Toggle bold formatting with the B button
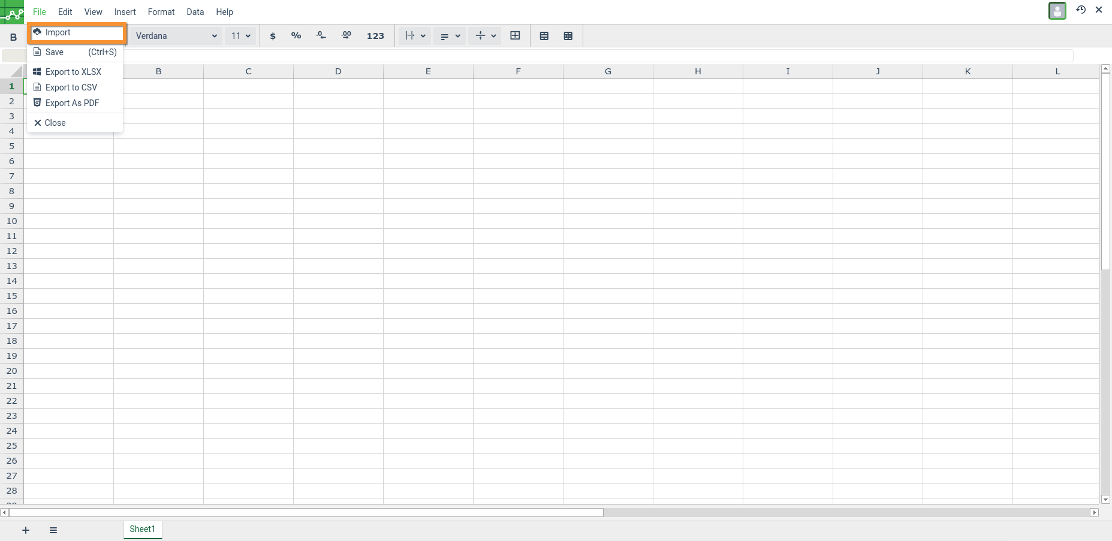This screenshot has height=541, width=1112. tap(13, 37)
